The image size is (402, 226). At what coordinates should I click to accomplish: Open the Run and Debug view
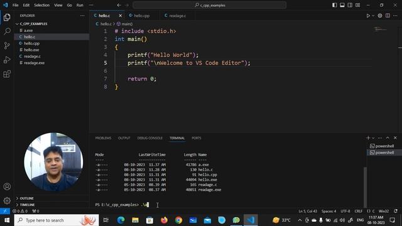tap(7, 60)
